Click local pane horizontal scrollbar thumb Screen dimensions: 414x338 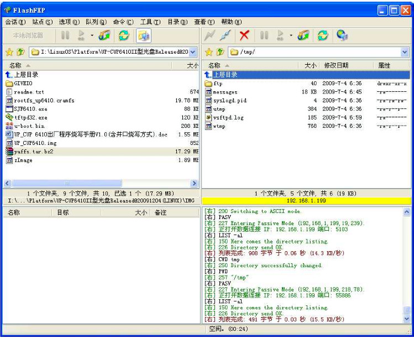point(66,183)
